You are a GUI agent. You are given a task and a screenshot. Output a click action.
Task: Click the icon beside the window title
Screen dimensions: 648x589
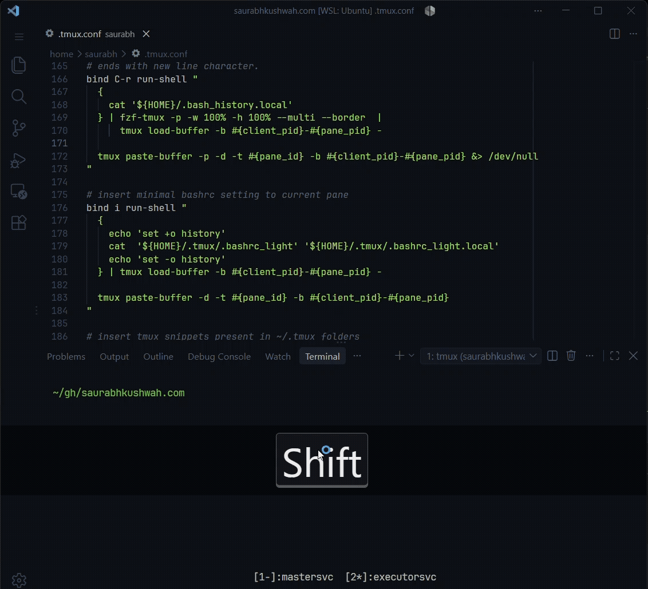430,11
